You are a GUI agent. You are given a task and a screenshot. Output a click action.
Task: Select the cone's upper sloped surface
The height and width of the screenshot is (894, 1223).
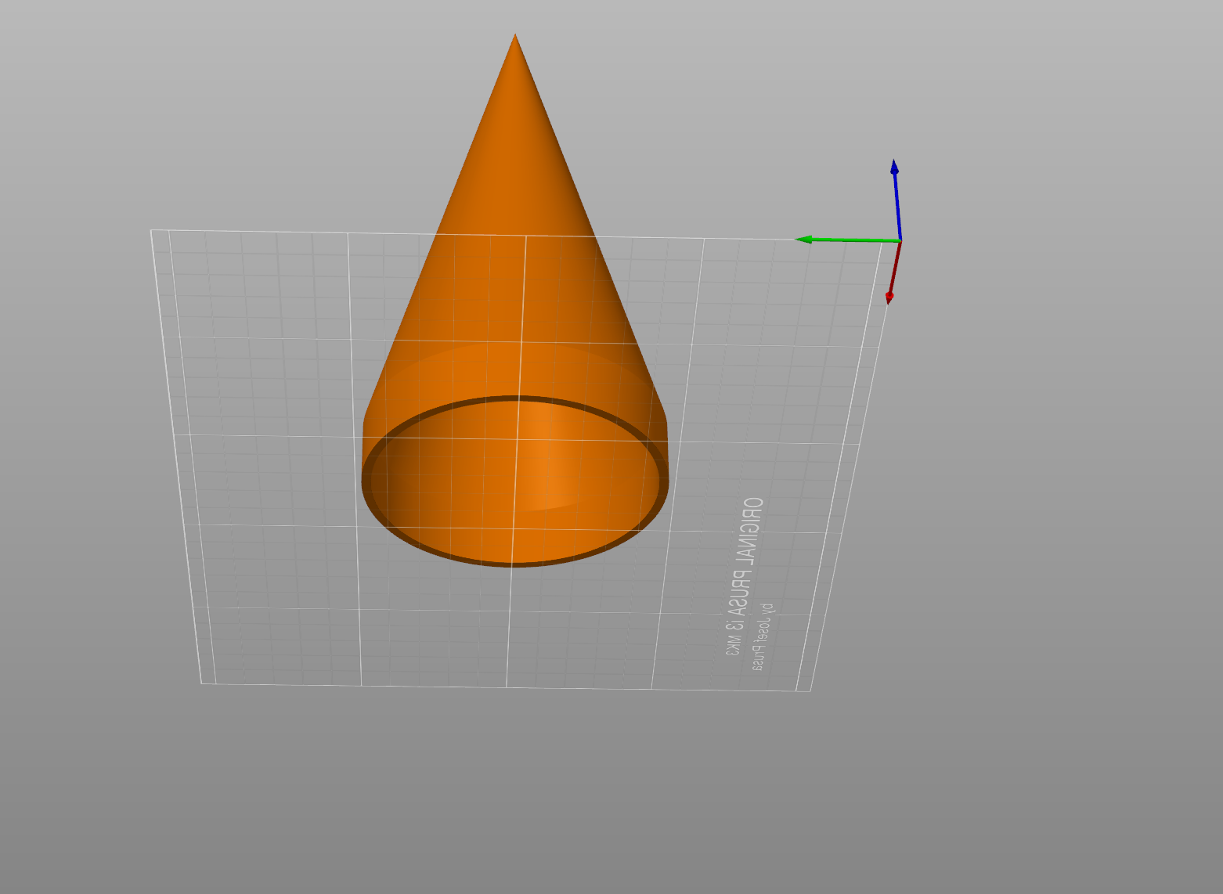[x=513, y=235]
